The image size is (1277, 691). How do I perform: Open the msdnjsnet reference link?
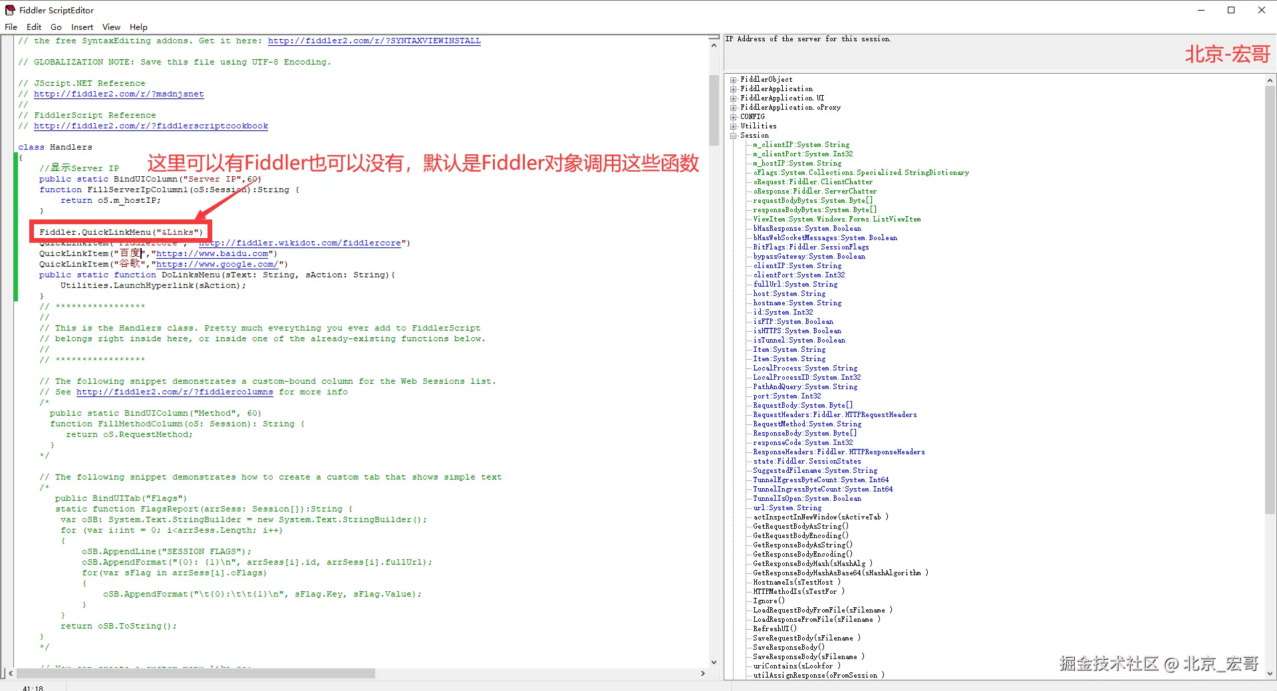(119, 94)
